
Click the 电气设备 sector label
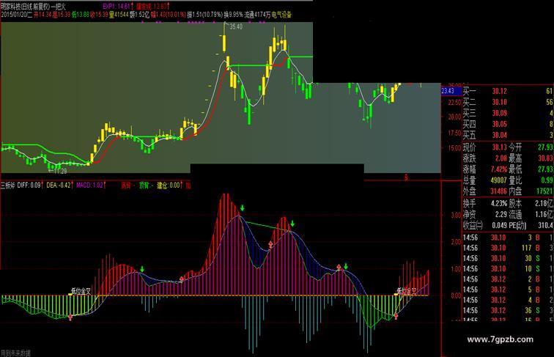(x=281, y=15)
